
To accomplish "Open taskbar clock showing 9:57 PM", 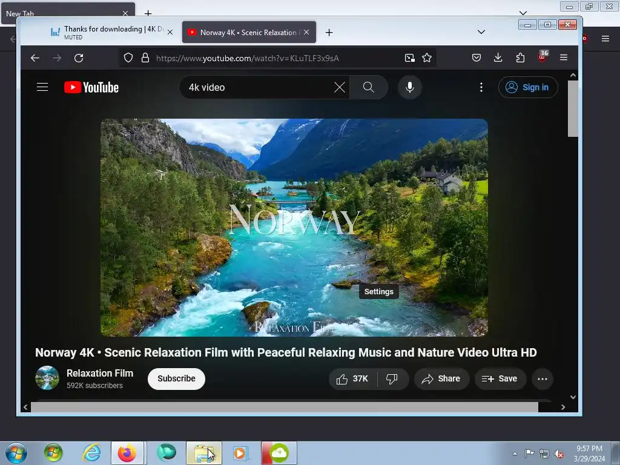I will click(589, 453).
